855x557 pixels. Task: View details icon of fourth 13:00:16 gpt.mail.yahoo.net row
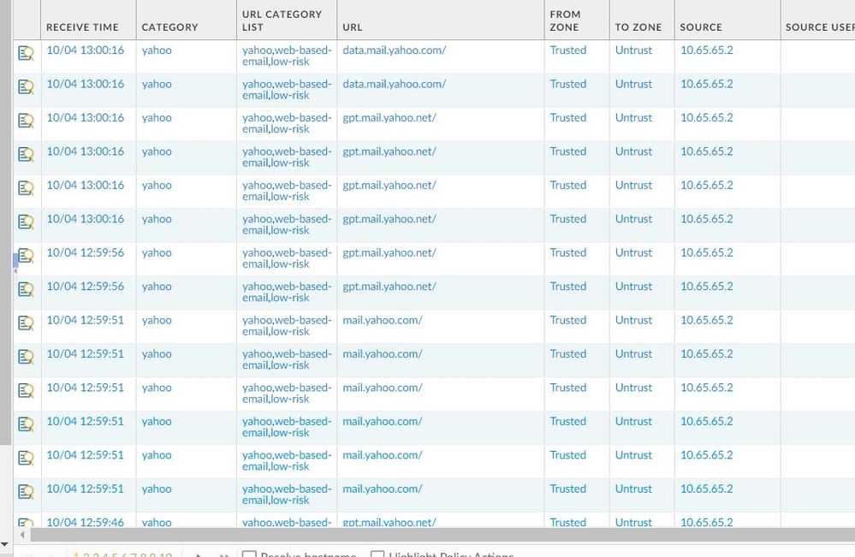[x=26, y=222]
